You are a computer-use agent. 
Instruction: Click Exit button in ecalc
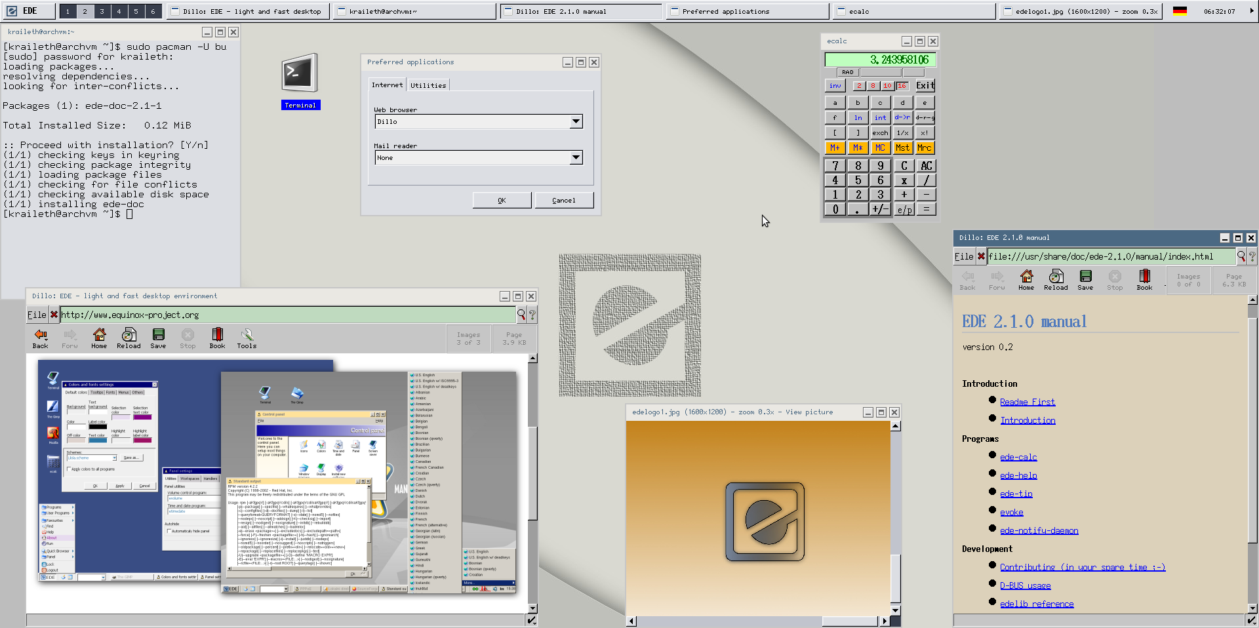point(925,86)
